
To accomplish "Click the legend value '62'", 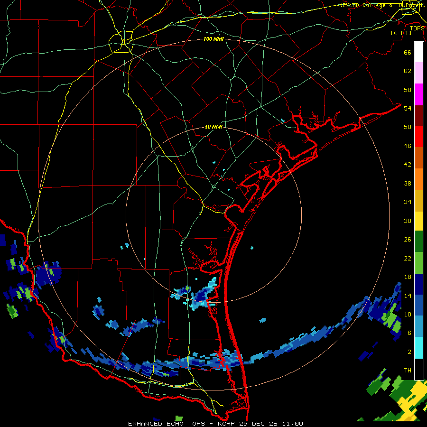I will click(408, 71).
